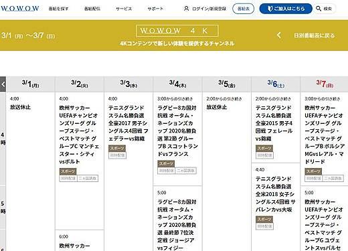The height and width of the screenshot is (251, 348).
Task: Click the スポーツ tag under サバレンカvs大坂
Action: tap(264, 220)
